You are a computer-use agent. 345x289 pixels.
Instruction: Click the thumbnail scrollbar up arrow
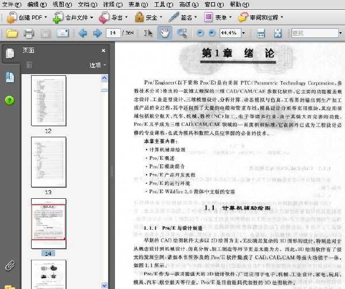coord(104,78)
